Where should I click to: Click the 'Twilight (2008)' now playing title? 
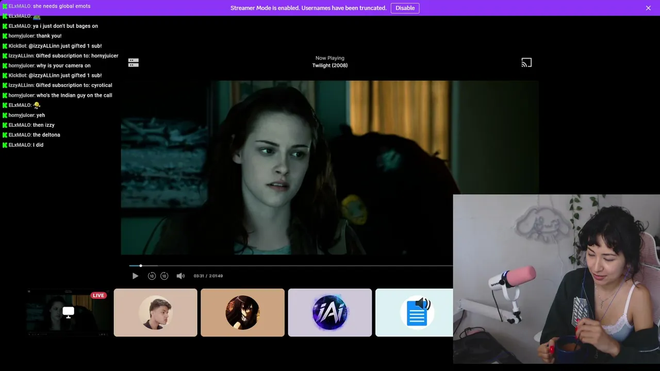[330, 65]
